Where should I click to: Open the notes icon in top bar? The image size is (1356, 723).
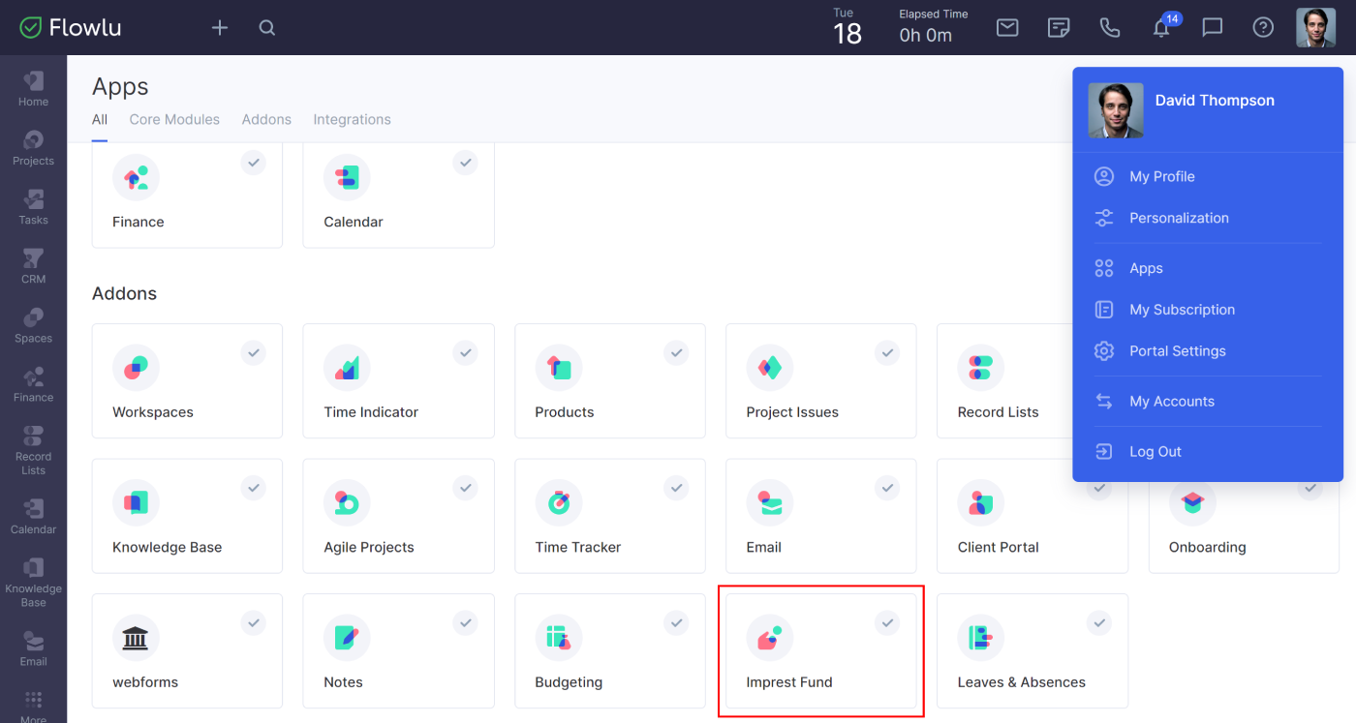tap(1059, 28)
